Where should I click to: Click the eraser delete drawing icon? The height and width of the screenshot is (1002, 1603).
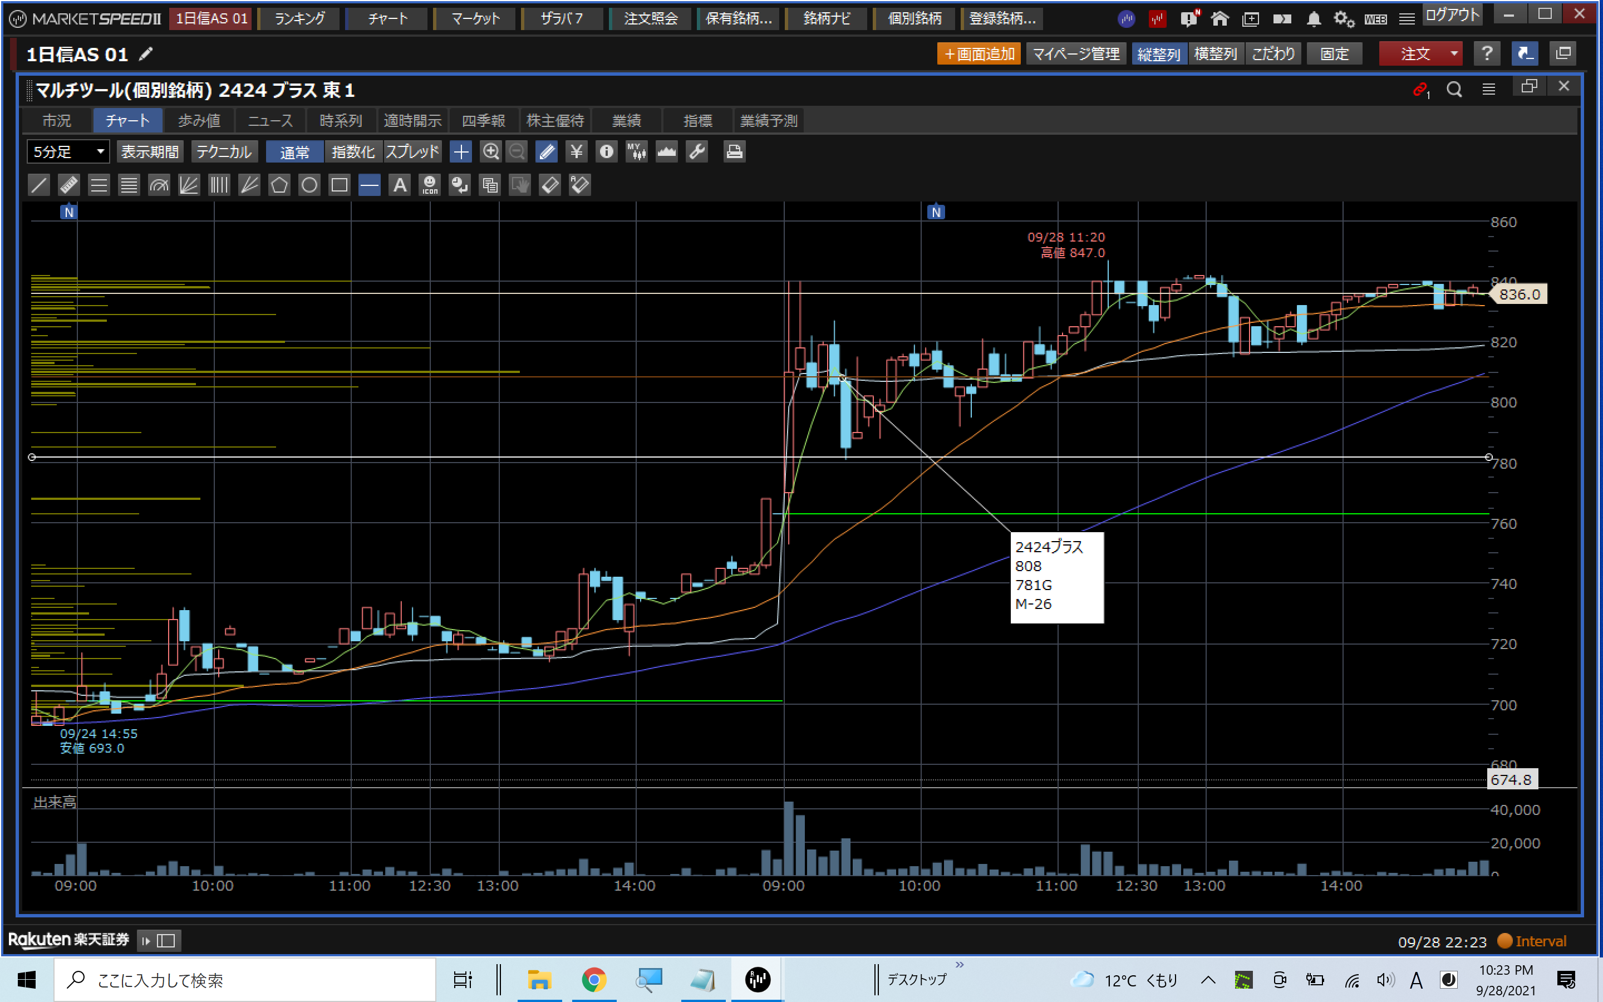[x=550, y=185]
